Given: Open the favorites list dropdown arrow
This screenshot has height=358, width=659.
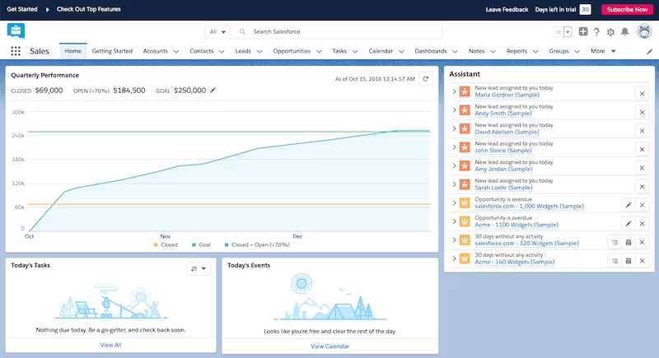Looking at the screenshot, I should (568, 32).
